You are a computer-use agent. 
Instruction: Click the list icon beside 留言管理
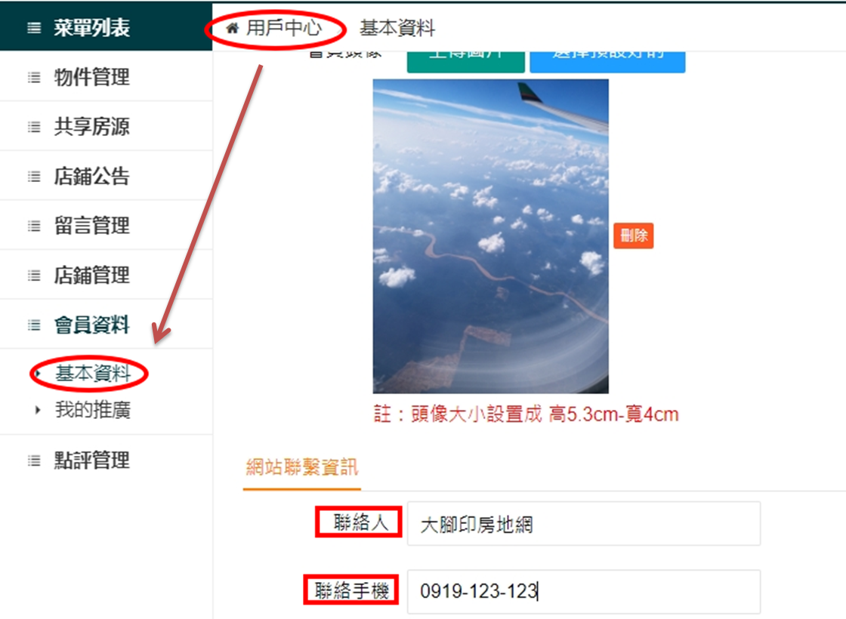(34, 226)
